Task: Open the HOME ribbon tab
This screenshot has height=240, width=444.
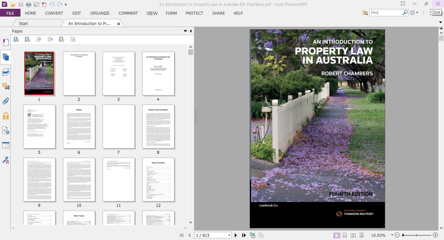Action: click(x=31, y=13)
